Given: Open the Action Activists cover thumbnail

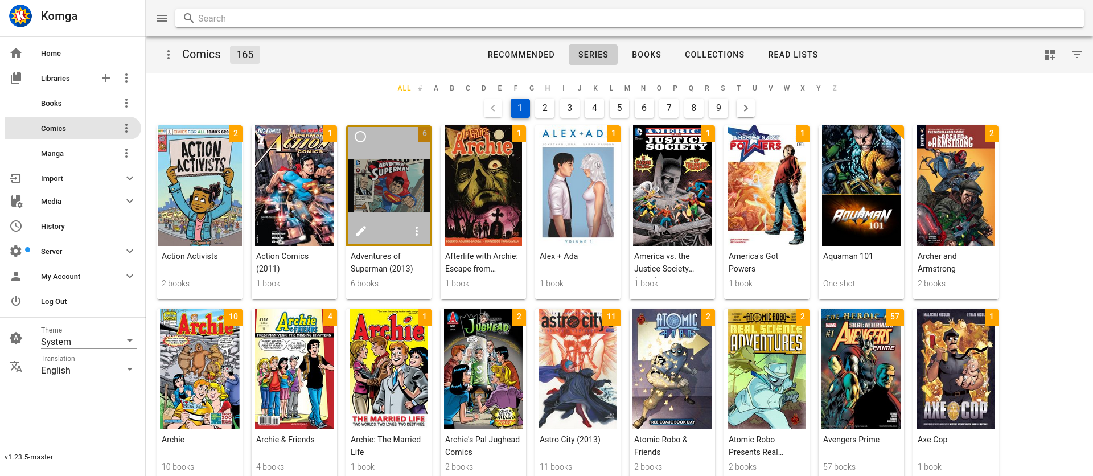Looking at the screenshot, I should tap(200, 186).
